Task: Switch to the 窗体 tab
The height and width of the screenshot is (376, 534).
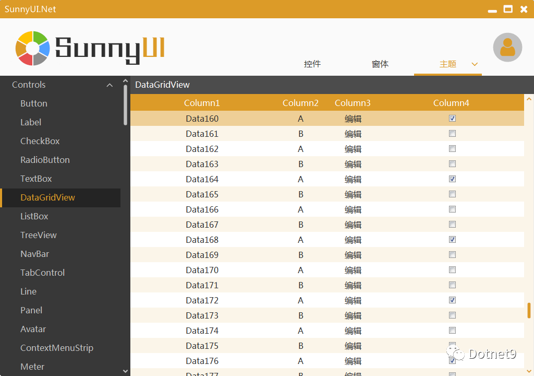Action: point(380,64)
